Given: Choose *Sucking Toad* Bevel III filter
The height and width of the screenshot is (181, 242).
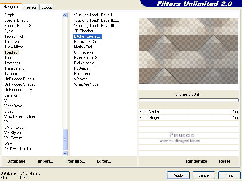Looking at the screenshot, I should [95, 26].
